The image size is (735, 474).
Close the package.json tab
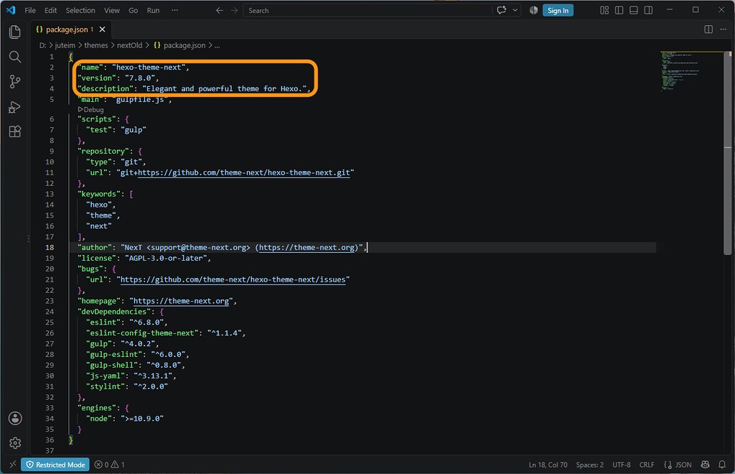pyautogui.click(x=102, y=29)
